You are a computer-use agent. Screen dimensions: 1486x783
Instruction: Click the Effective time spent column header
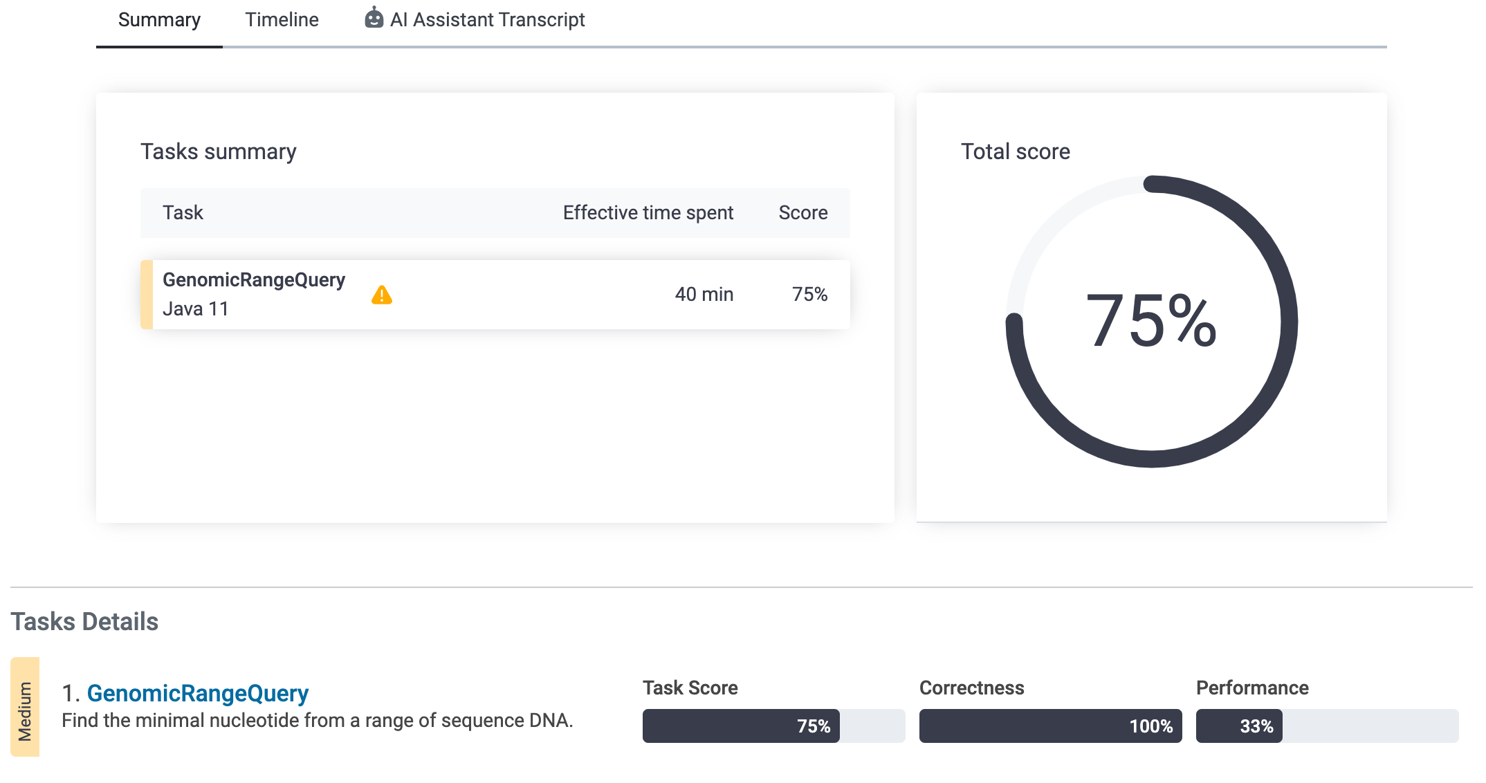648,213
